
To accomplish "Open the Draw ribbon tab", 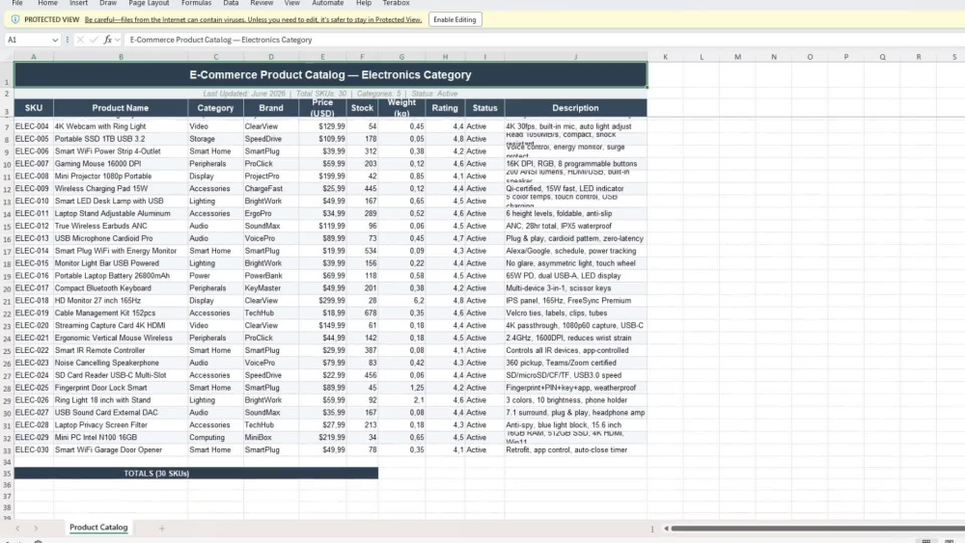I will [x=108, y=3].
